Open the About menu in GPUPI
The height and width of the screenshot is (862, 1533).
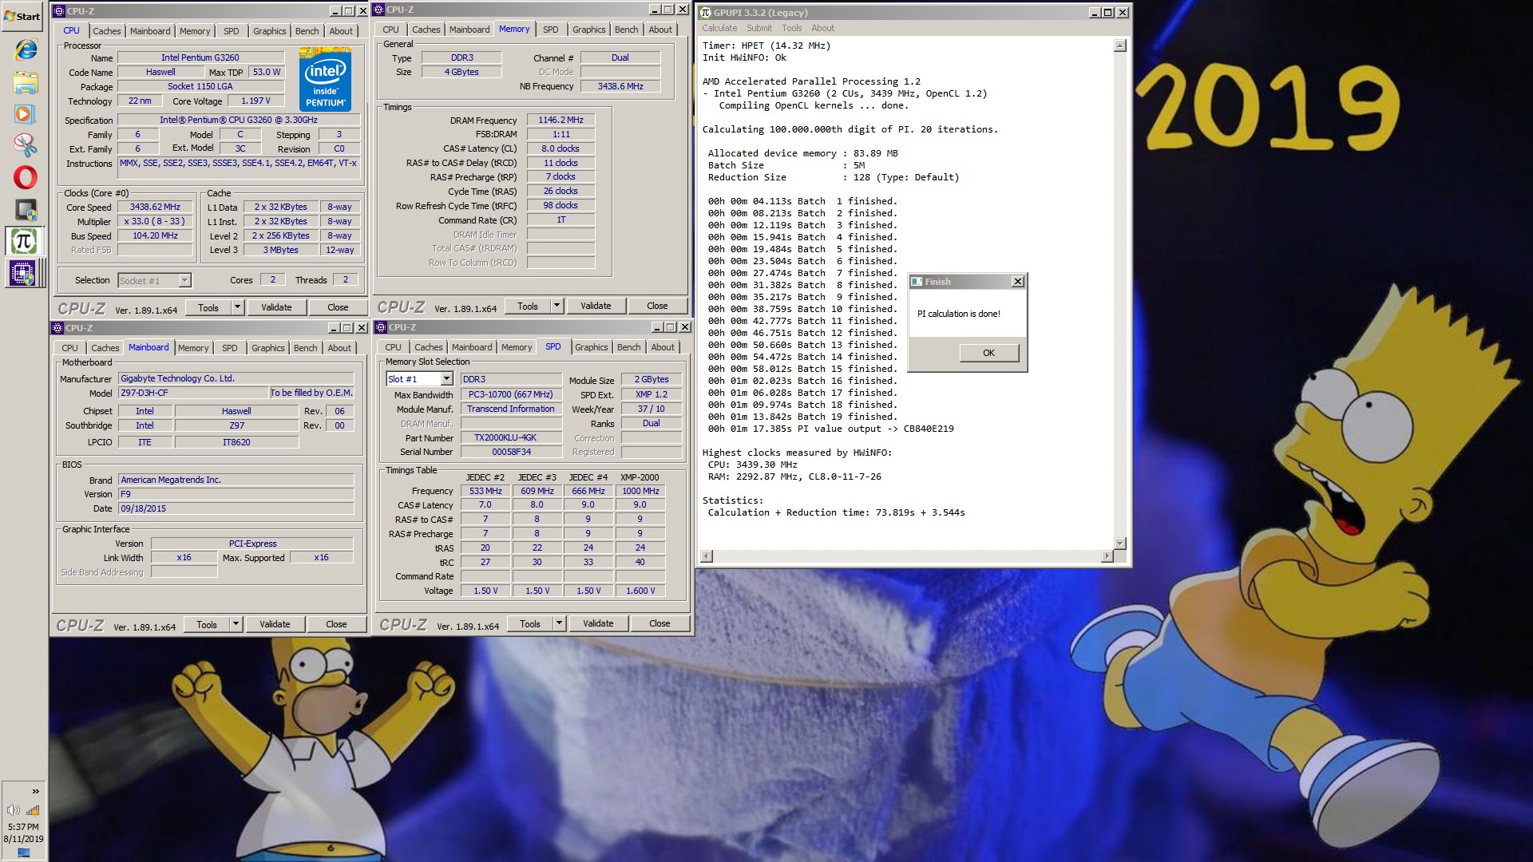point(823,28)
